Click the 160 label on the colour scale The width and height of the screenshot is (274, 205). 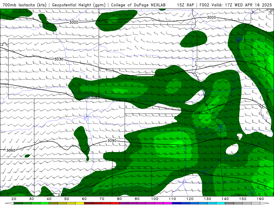click(x=260, y=199)
